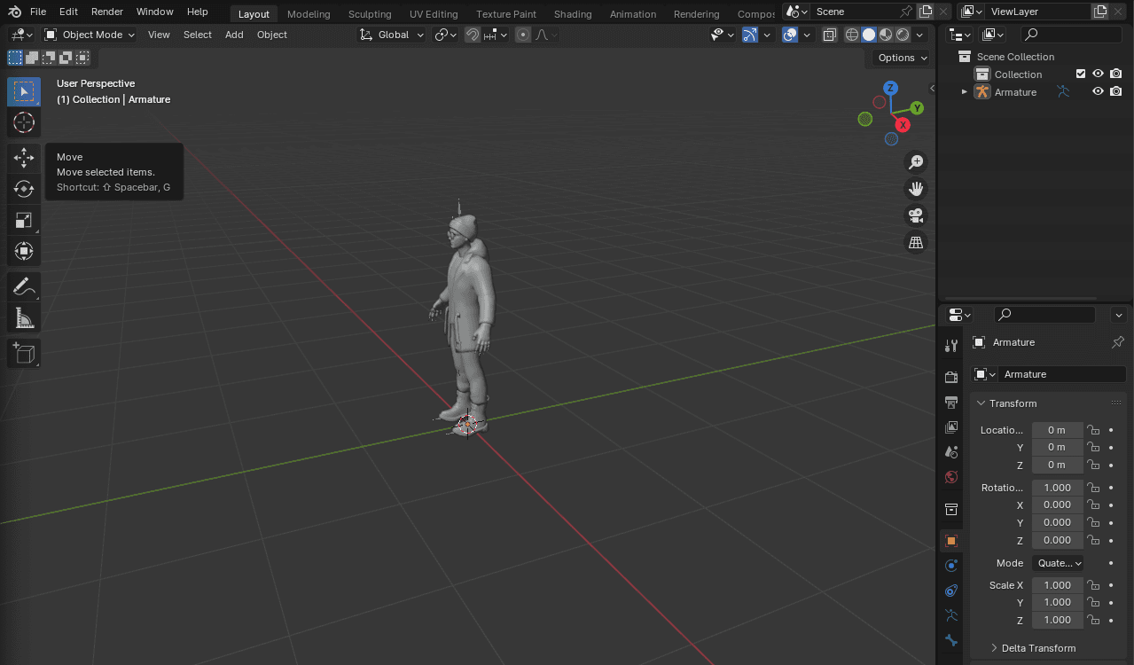The image size is (1134, 665).
Task: Select the Move tool in the toolbar
Action: click(x=23, y=157)
